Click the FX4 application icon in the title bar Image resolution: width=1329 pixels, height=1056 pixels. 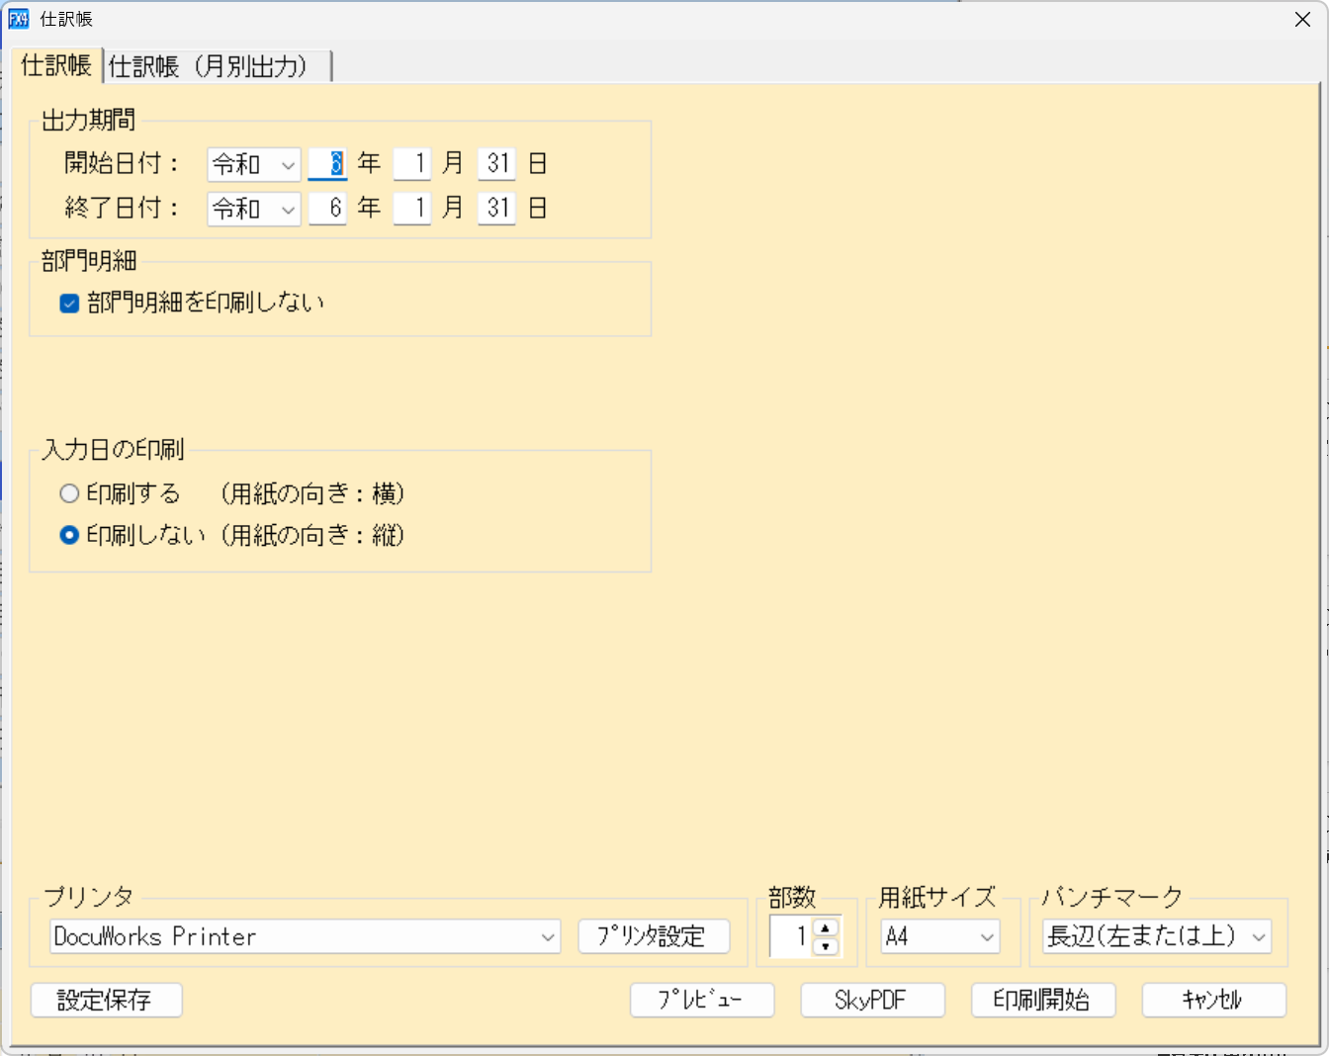click(19, 19)
